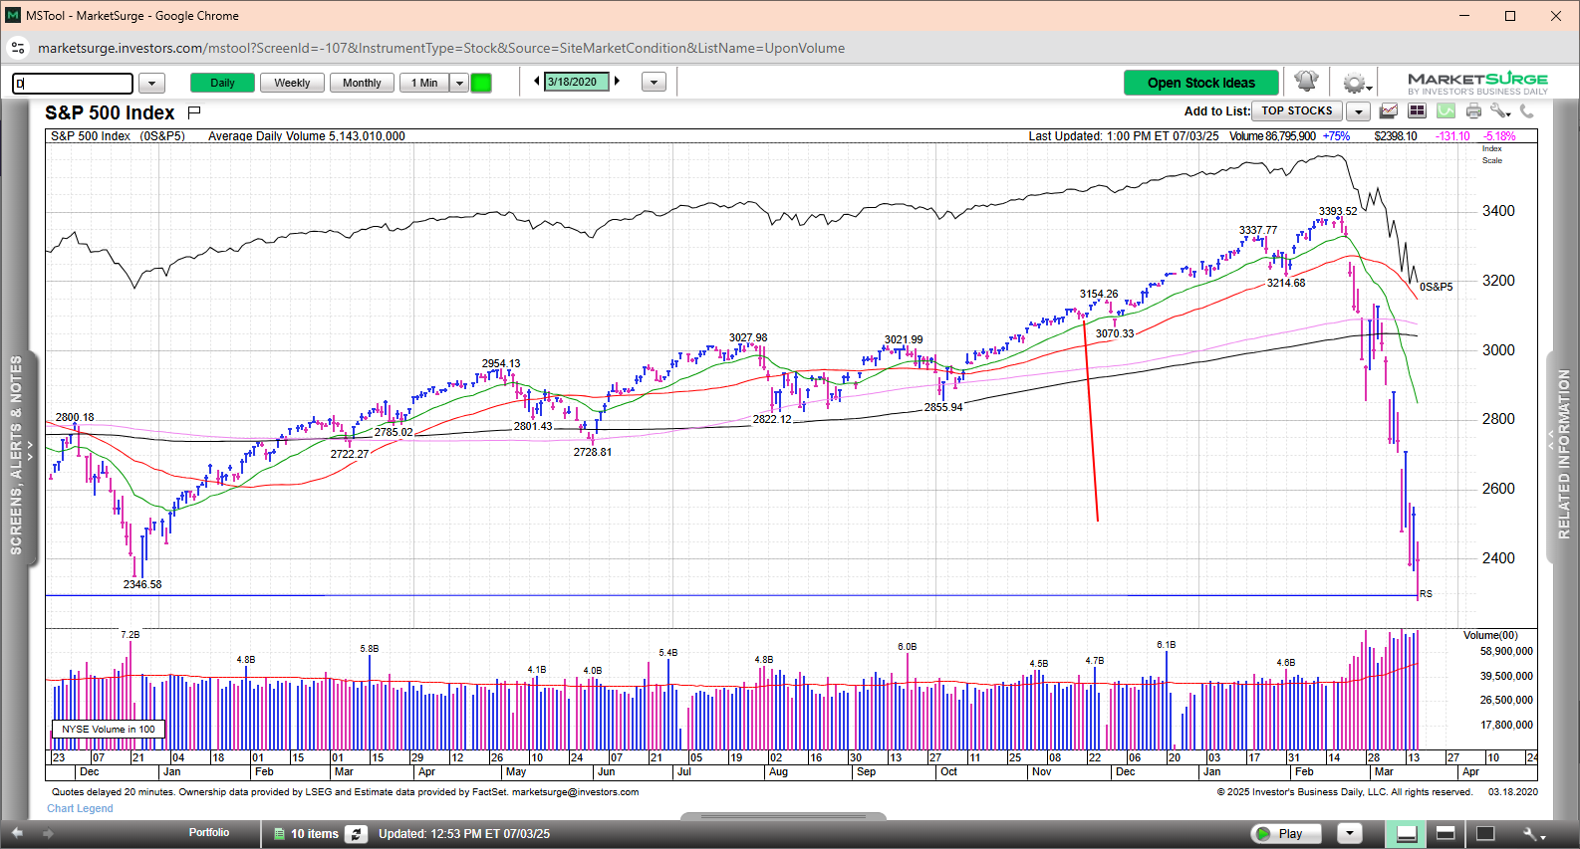The image size is (1580, 849).
Task: Step to next date with right arrow
Action: pos(617,82)
